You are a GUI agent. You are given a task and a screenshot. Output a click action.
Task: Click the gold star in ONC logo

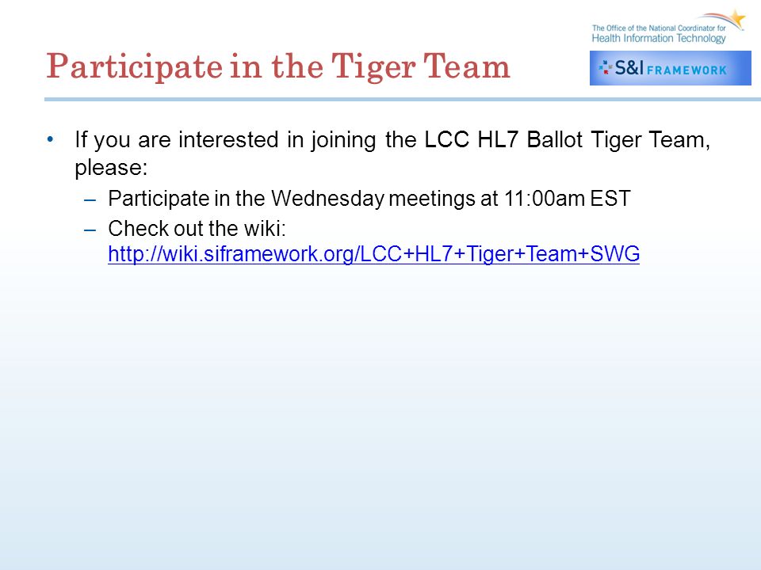tap(738, 18)
